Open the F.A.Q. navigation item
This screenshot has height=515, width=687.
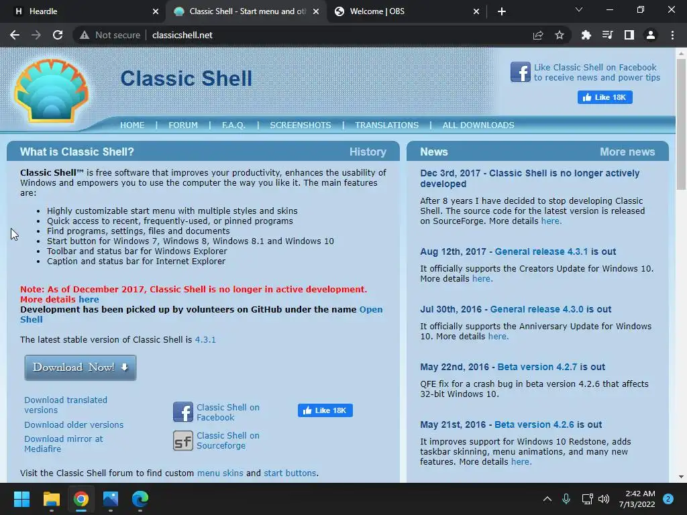[x=233, y=125]
